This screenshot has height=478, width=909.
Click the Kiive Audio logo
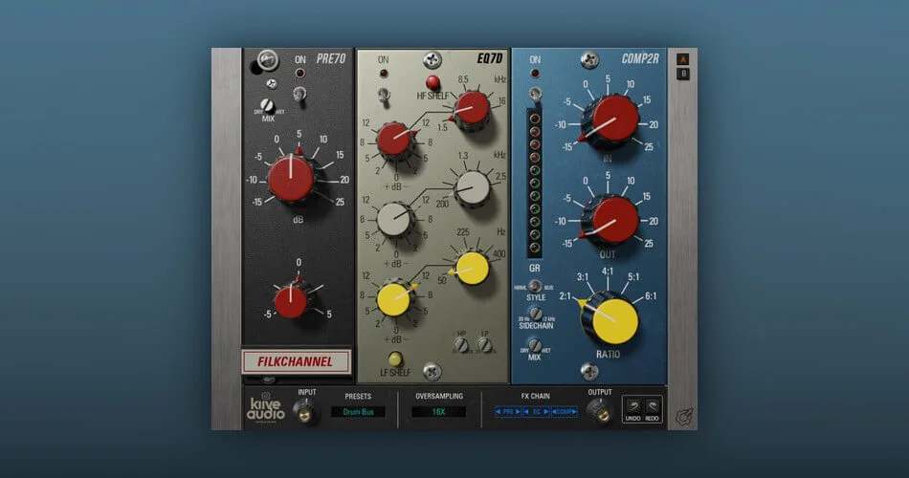265,407
